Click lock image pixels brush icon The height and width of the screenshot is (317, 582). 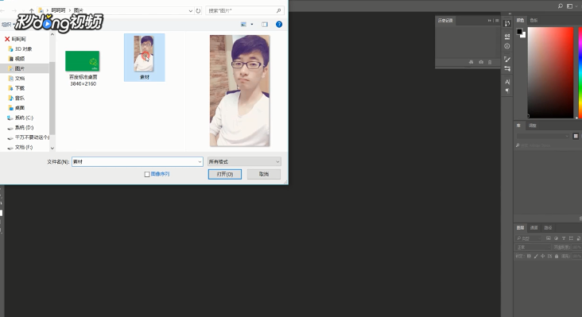pyautogui.click(x=536, y=256)
